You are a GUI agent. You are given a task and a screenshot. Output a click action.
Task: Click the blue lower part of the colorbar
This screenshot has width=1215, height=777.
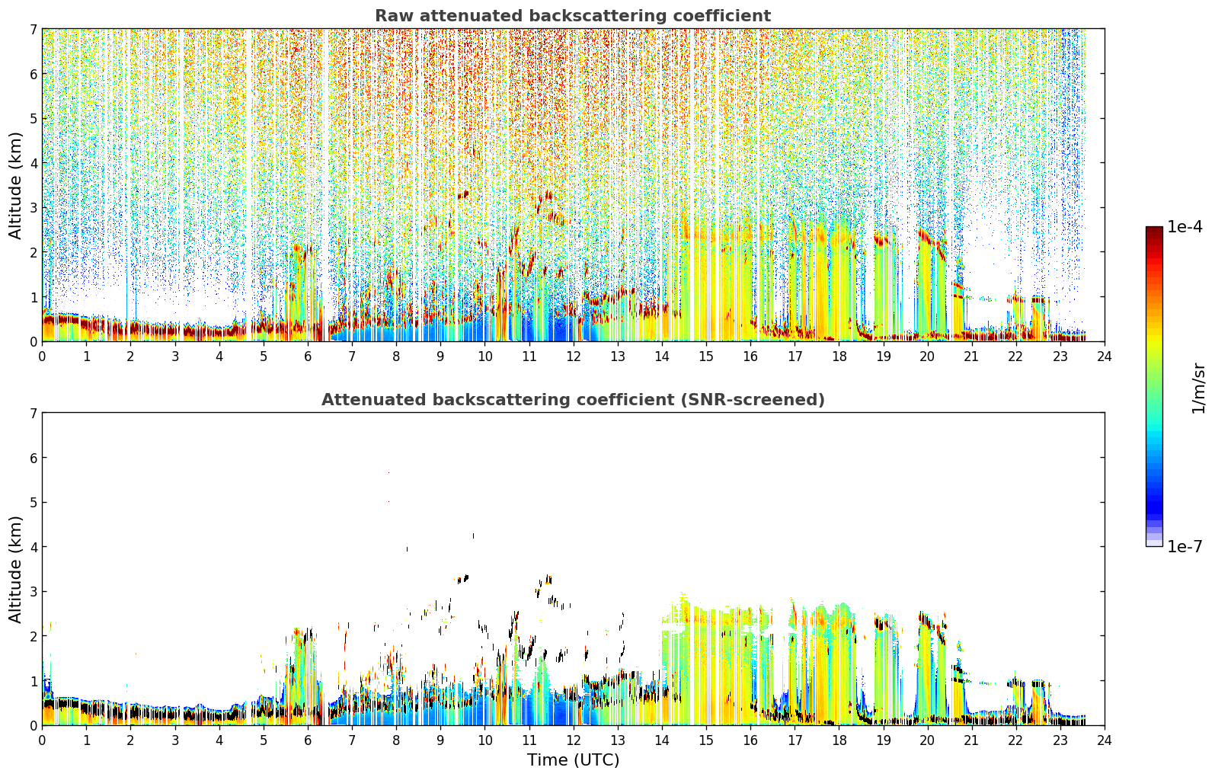(x=1154, y=488)
